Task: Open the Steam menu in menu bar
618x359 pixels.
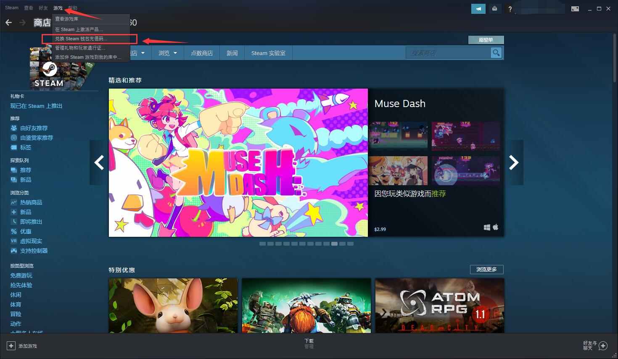Action: [x=12, y=8]
